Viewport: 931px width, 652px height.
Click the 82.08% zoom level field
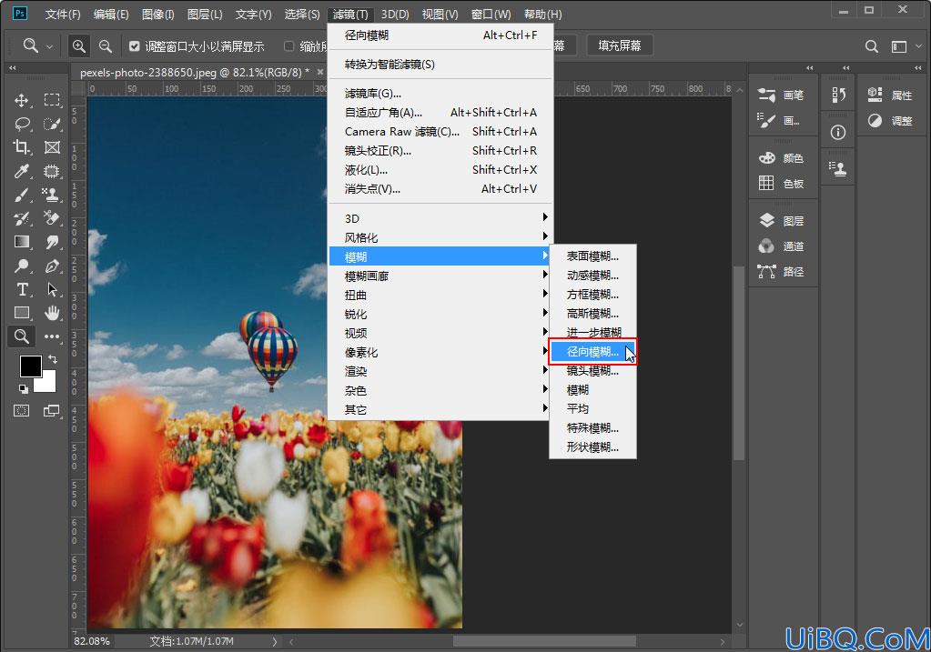click(x=92, y=641)
